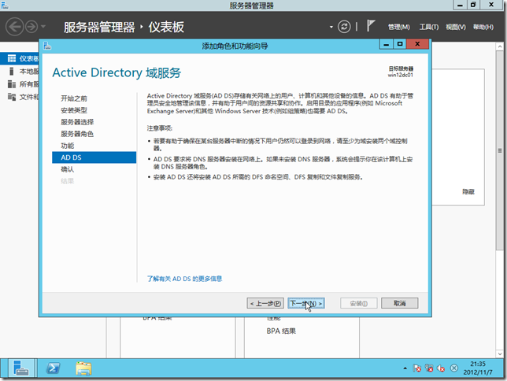Open the navigation history dropdown arrow
The height and width of the screenshot is (381, 507).
(x=43, y=26)
